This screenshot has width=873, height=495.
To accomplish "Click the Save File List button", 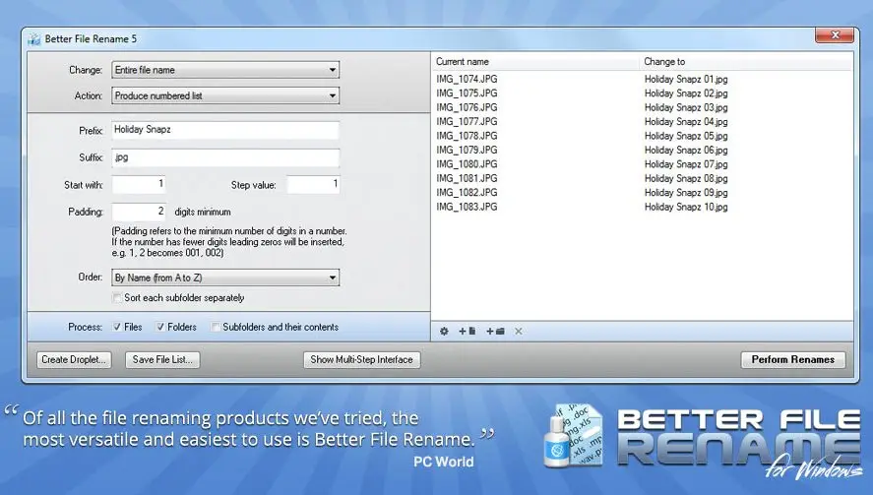I will coord(162,360).
